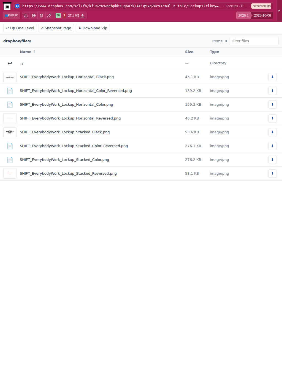Open SHIFT_EverybodyWork_Lockup_Stacked_Reversed.png
Screen dimensions: 282x377
coord(68,174)
